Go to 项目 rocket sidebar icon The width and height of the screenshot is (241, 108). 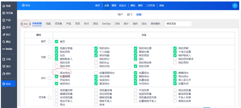tap(4, 27)
